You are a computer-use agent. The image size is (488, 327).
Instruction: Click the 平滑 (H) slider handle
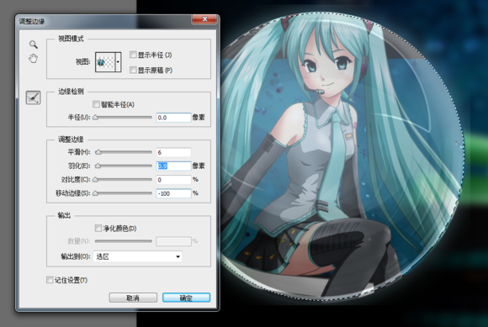(x=98, y=152)
